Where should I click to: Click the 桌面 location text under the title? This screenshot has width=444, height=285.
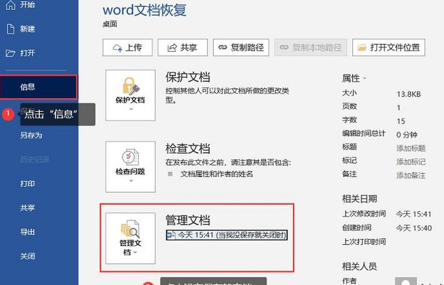coord(110,24)
